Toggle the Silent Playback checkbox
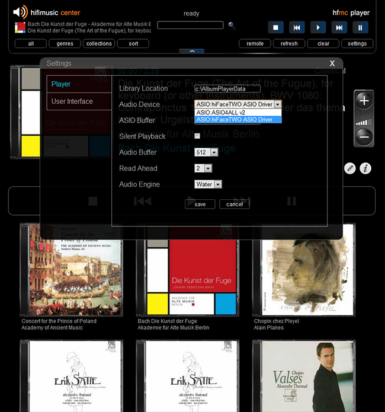385x412 pixels. coord(197,136)
